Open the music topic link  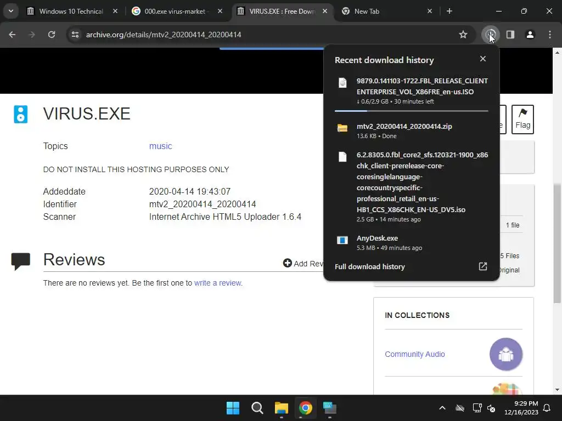click(161, 146)
